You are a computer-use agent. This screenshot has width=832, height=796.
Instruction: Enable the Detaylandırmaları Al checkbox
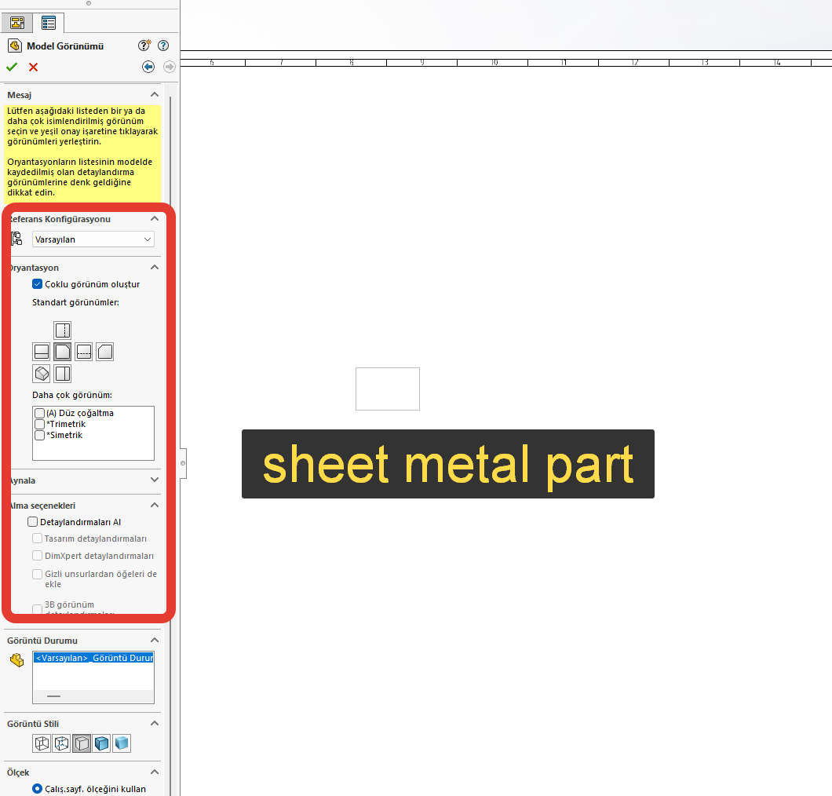pos(33,522)
